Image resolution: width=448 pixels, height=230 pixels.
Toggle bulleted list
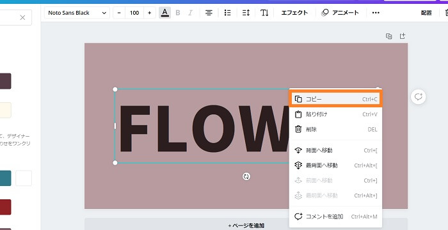point(227,13)
